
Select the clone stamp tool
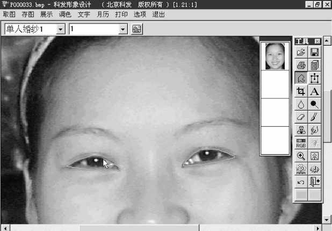point(301,130)
